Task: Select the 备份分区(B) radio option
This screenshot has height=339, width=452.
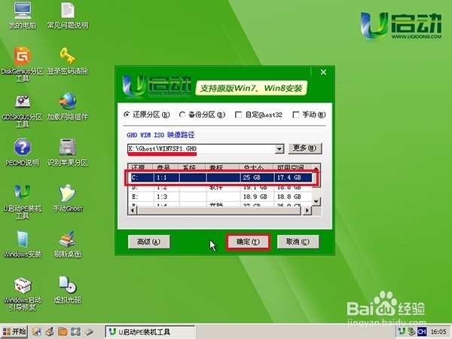Action: point(202,115)
